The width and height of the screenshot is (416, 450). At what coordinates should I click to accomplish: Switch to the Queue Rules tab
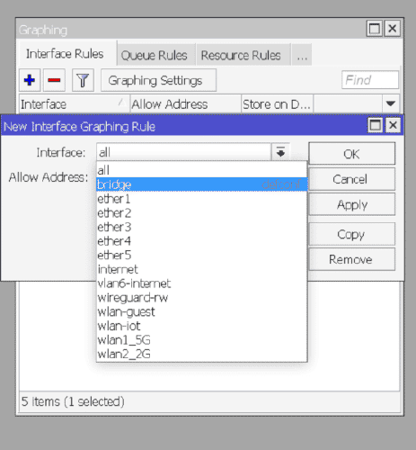[156, 55]
